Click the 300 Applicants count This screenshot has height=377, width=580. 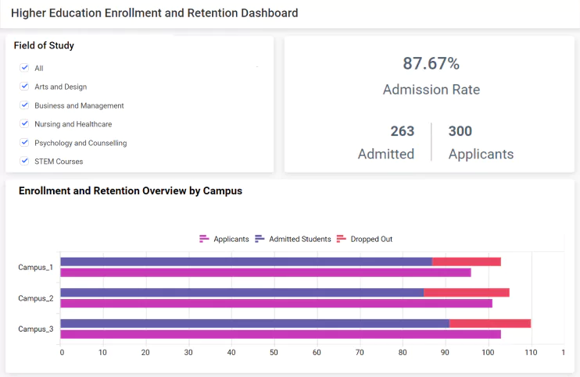coord(460,131)
